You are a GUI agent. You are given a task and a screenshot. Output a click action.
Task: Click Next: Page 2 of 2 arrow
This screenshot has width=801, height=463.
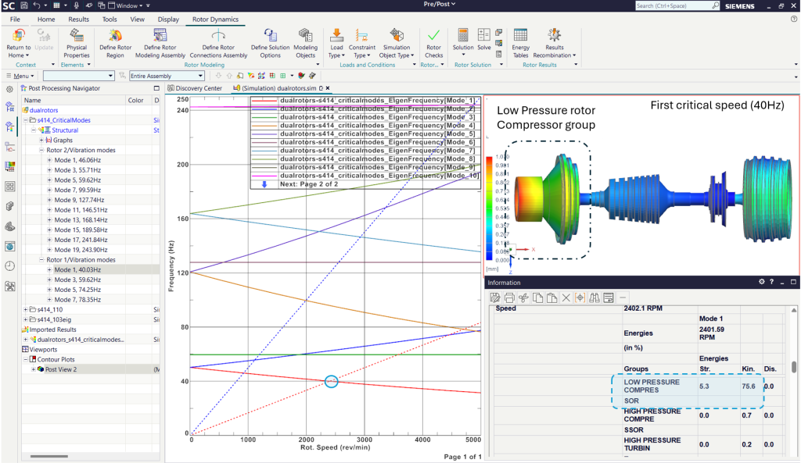pyautogui.click(x=264, y=184)
